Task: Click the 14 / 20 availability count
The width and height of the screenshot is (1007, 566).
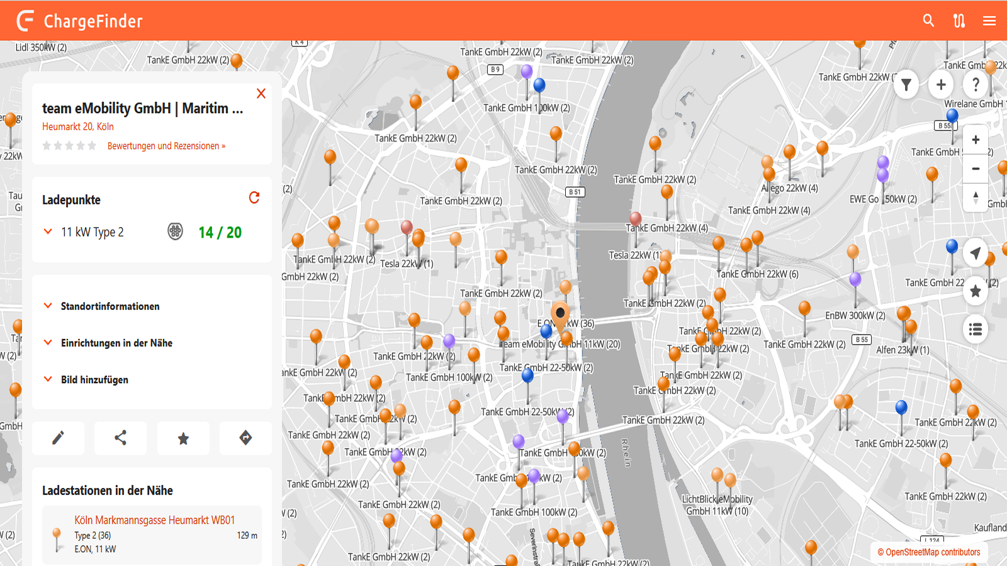Action: pos(220,232)
